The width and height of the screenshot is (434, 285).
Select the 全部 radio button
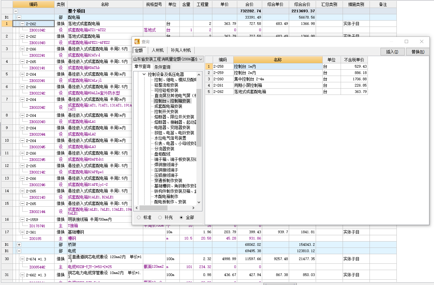(181, 217)
